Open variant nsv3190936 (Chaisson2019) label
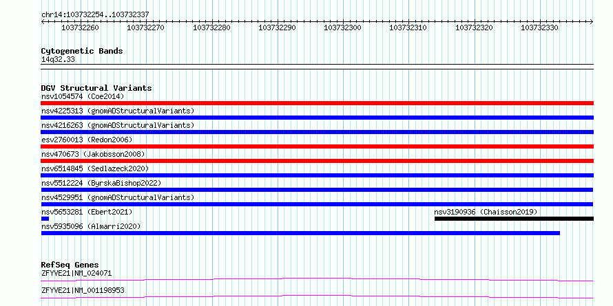The width and height of the screenshot is (613, 306). [486, 212]
